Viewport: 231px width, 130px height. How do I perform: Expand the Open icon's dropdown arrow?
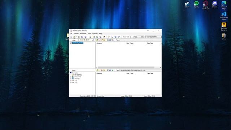coord(76,37)
